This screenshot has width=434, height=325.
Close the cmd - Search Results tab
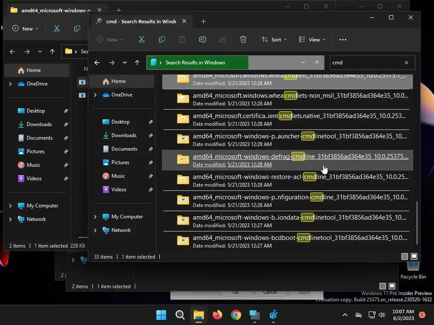tap(184, 21)
